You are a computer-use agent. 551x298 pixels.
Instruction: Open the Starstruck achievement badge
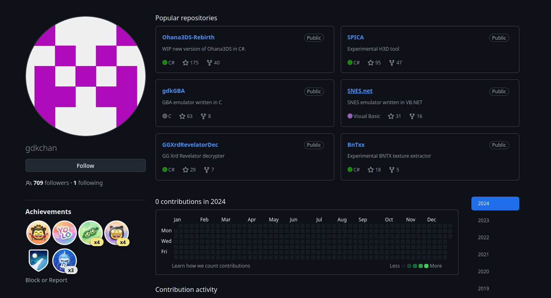[x=117, y=233]
